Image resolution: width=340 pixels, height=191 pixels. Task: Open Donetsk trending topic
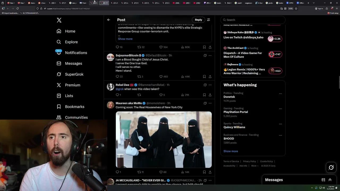click(229, 97)
